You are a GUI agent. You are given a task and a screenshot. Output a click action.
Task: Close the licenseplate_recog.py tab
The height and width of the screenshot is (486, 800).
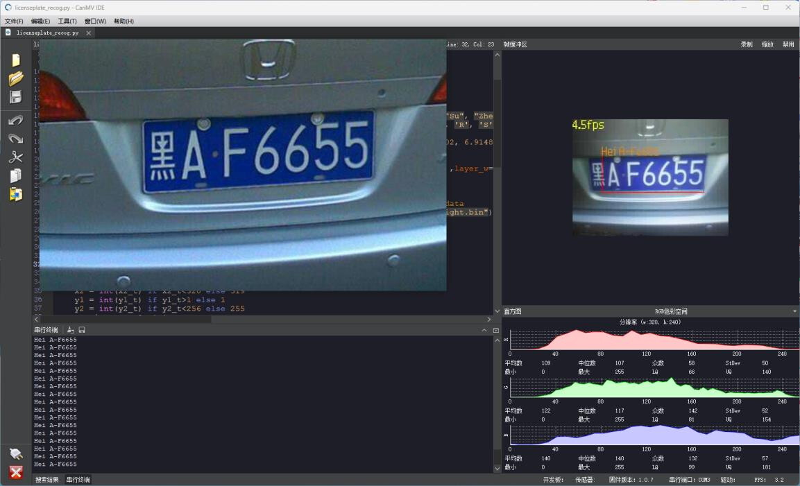(89, 33)
